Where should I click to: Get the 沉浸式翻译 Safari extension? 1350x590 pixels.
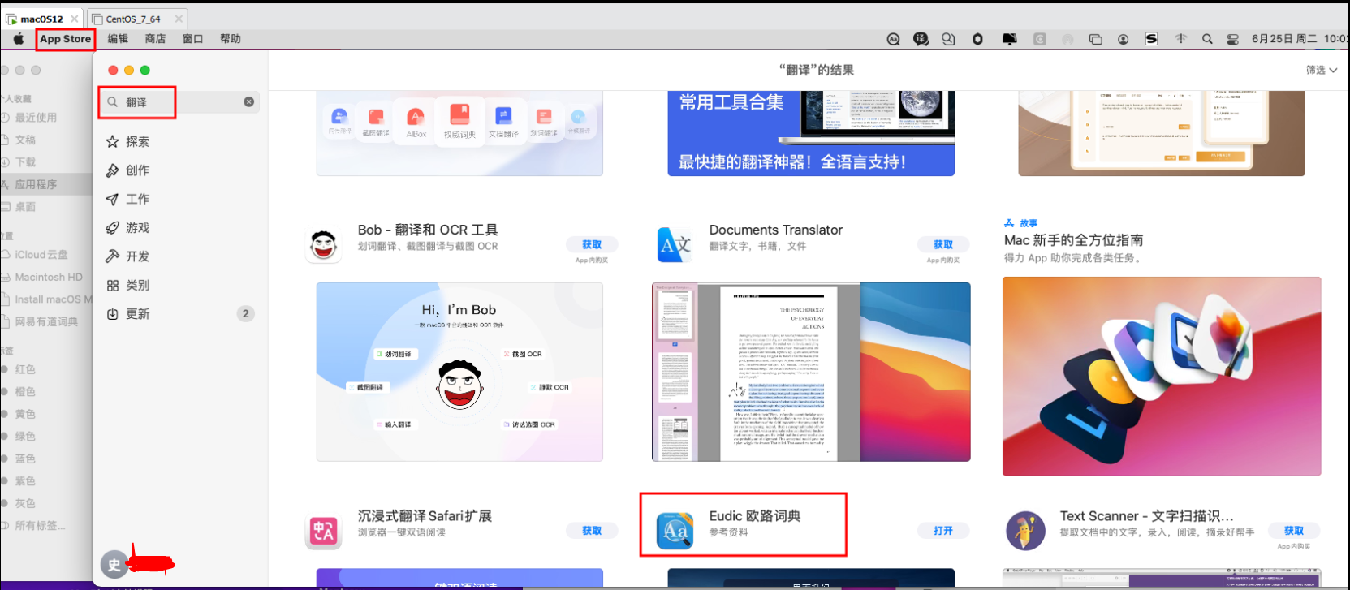pyautogui.click(x=592, y=531)
